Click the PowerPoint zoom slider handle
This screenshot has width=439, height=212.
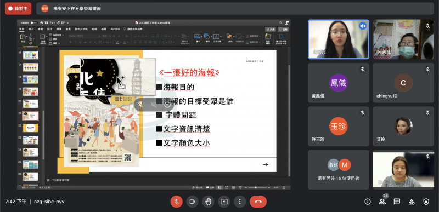[x=256, y=188]
